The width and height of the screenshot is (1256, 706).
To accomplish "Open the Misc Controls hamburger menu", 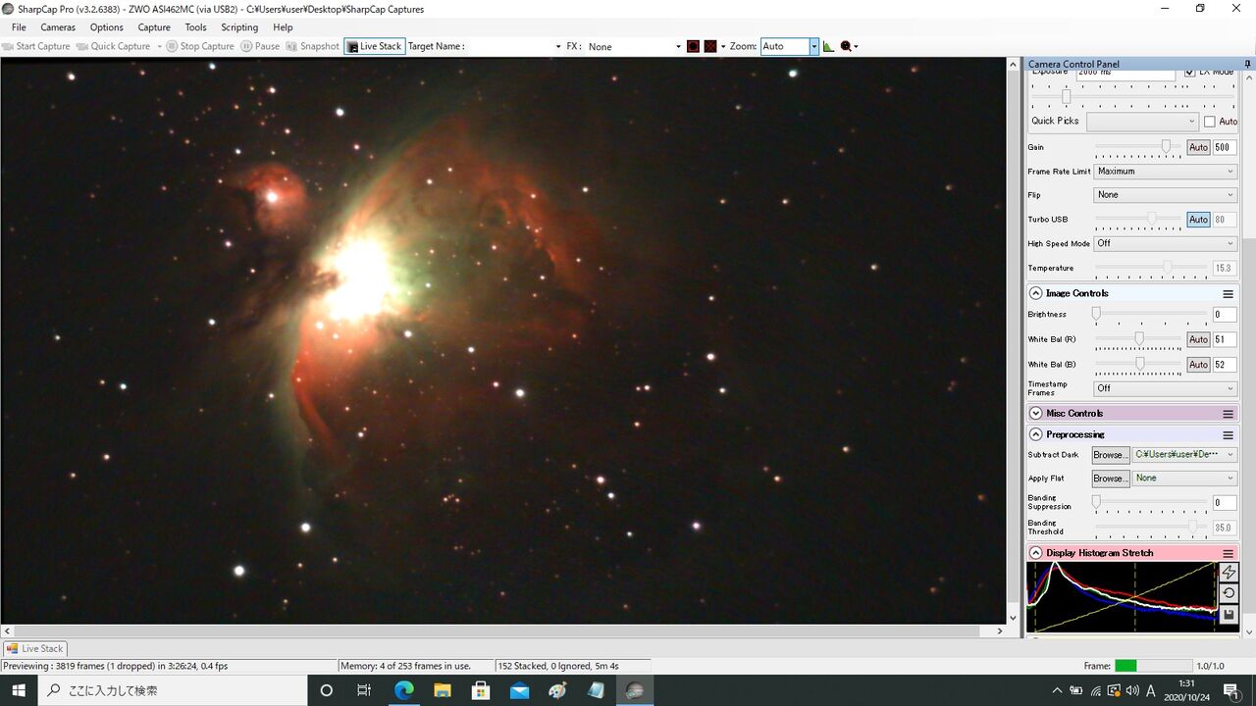I will (1228, 414).
